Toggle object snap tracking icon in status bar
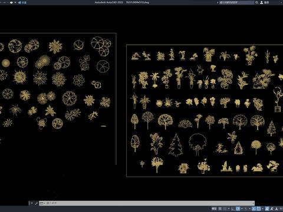 (254, 208)
